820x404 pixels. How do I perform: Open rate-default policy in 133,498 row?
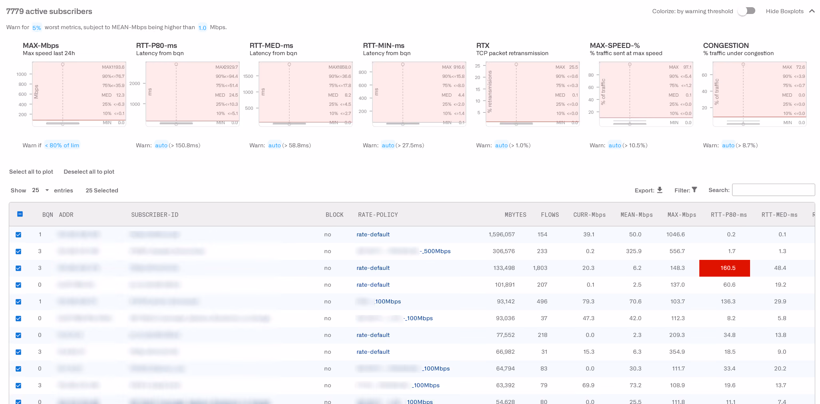pos(373,268)
